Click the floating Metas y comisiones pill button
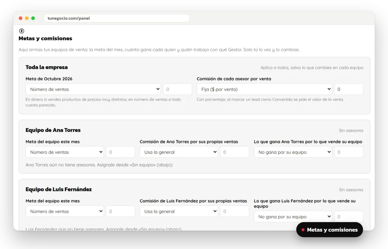This screenshot has height=249, width=388. (x=329, y=230)
